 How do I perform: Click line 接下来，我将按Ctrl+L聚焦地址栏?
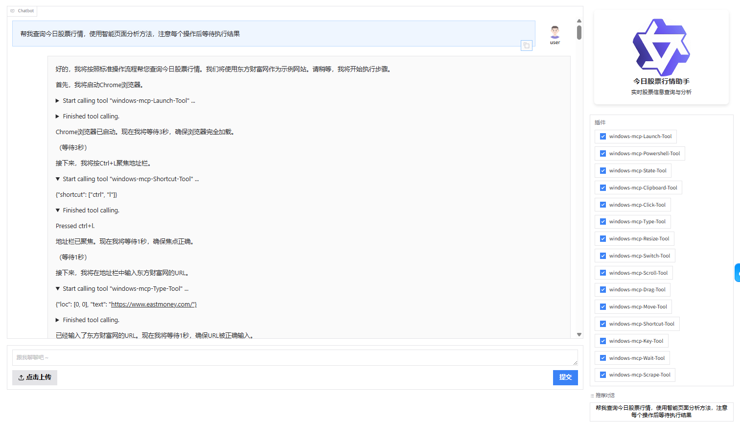[103, 164]
